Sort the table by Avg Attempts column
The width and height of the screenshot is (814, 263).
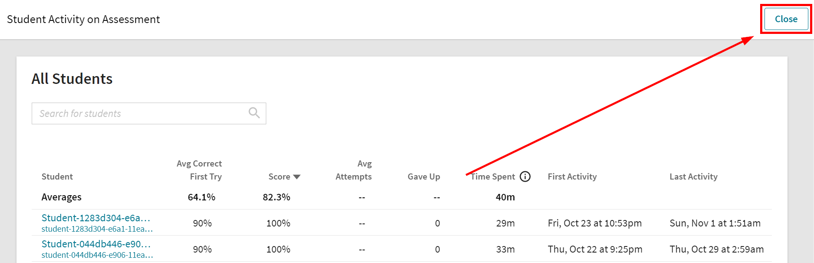[353, 170]
